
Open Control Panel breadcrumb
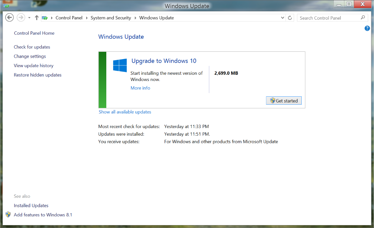click(x=69, y=18)
